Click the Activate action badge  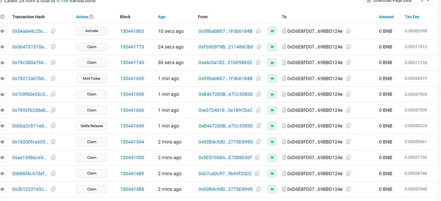click(92, 31)
